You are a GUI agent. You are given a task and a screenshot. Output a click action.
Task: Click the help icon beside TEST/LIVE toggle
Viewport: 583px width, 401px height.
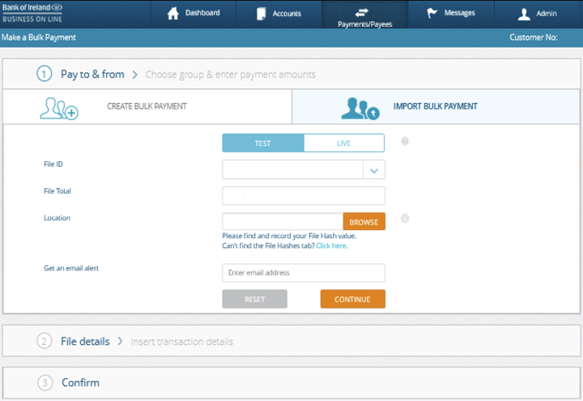405,142
